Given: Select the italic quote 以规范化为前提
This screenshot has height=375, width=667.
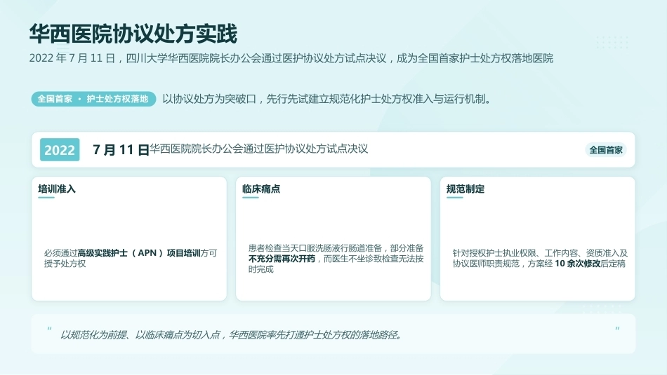Looking at the screenshot, I should [x=231, y=334].
